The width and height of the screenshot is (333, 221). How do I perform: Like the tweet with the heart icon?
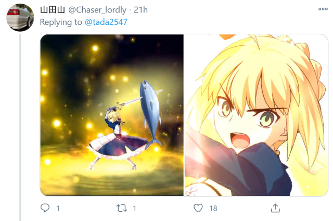click(x=198, y=208)
